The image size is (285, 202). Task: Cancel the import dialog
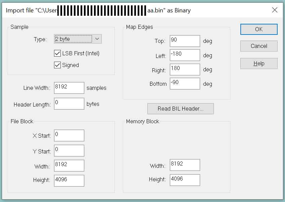(259, 46)
